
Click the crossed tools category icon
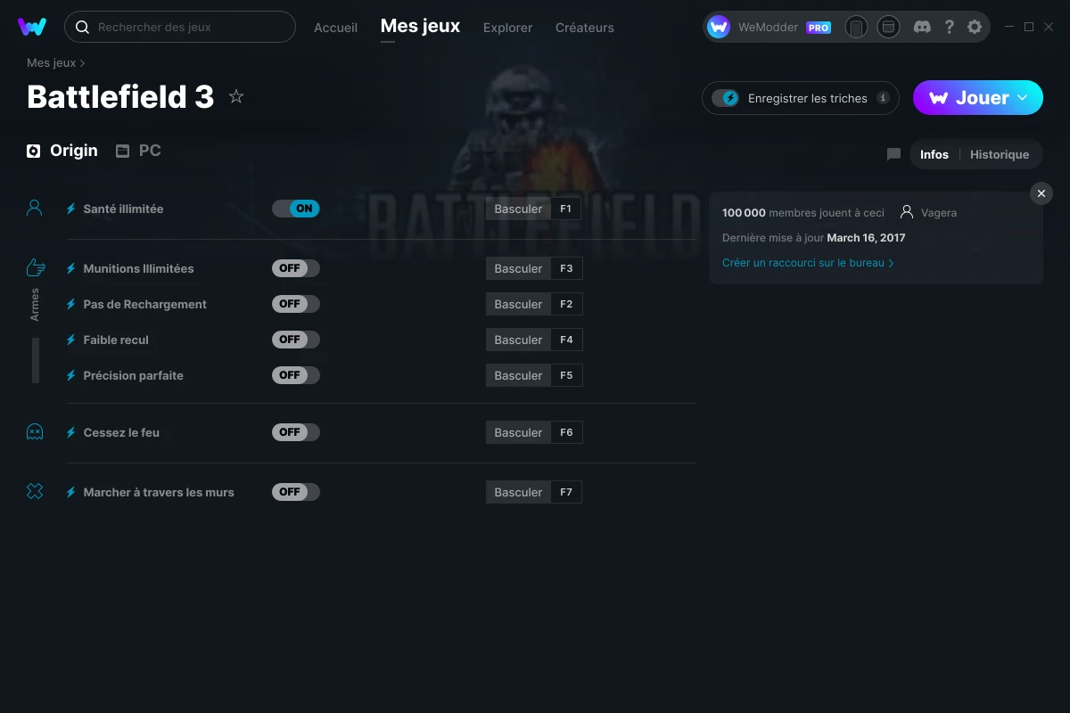click(35, 491)
